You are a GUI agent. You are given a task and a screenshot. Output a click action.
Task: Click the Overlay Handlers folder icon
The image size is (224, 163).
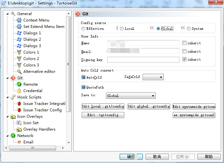click(19, 129)
